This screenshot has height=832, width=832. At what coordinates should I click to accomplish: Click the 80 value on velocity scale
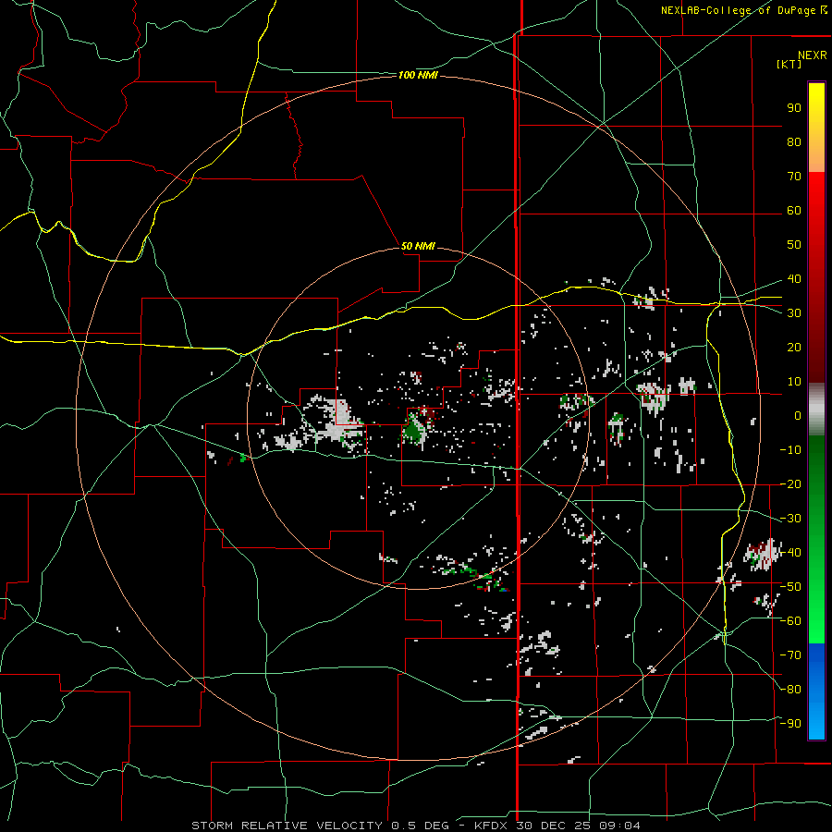pos(794,142)
